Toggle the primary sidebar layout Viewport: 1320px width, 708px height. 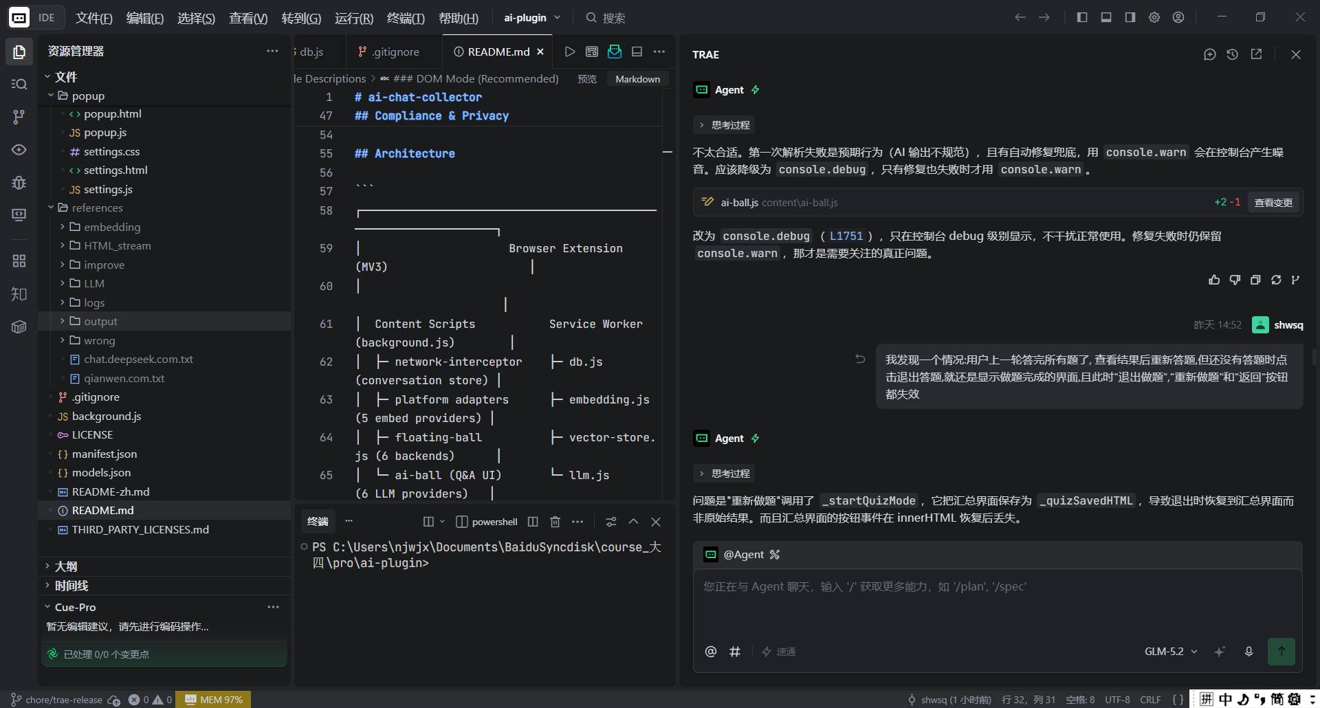[x=1082, y=17]
